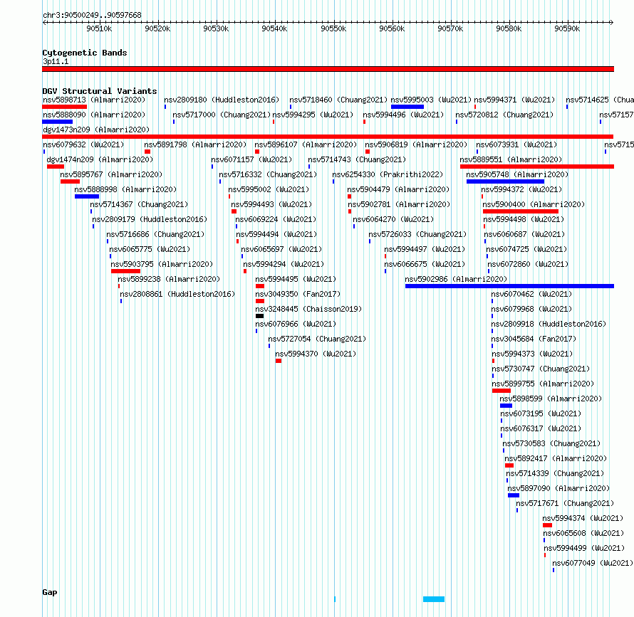The image size is (634, 617).
Task: Select nsv5906819 (Almarri2020) label
Action: [x=416, y=144]
